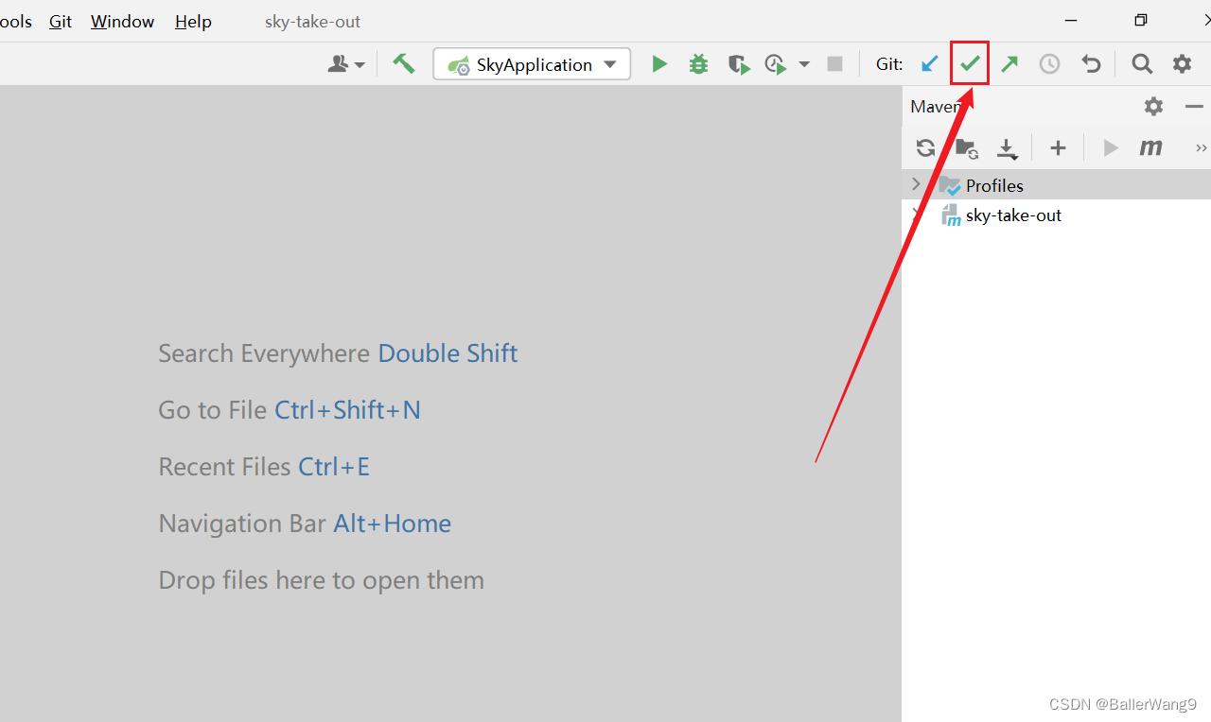This screenshot has height=722, width=1211.
Task: Select the Profiles tree row
Action: (x=1056, y=185)
